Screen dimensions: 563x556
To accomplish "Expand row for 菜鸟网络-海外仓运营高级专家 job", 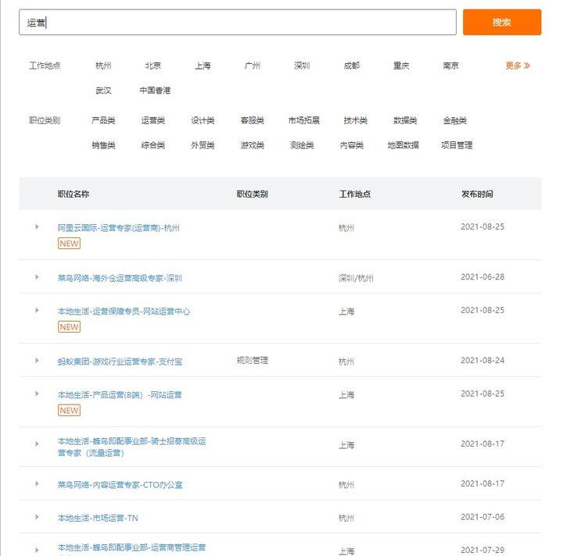I will (37, 277).
